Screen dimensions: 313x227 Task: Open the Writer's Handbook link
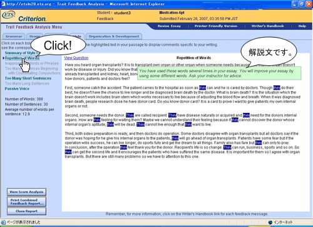(267, 26)
